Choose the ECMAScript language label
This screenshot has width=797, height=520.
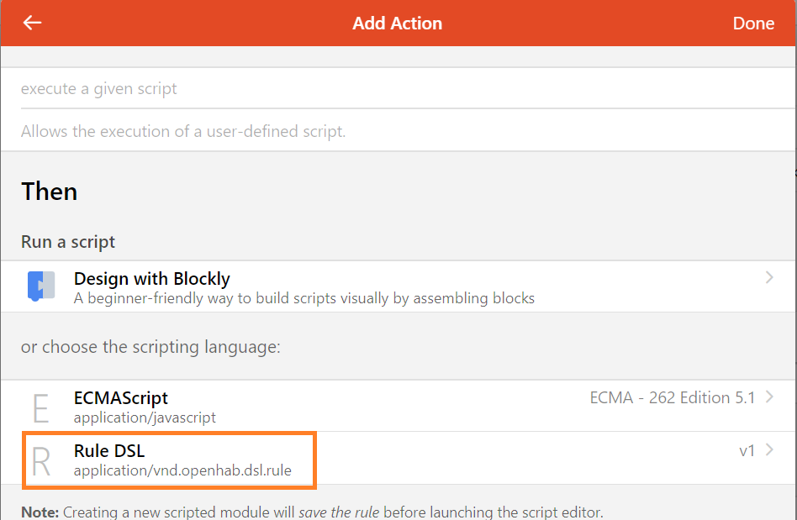click(x=121, y=398)
